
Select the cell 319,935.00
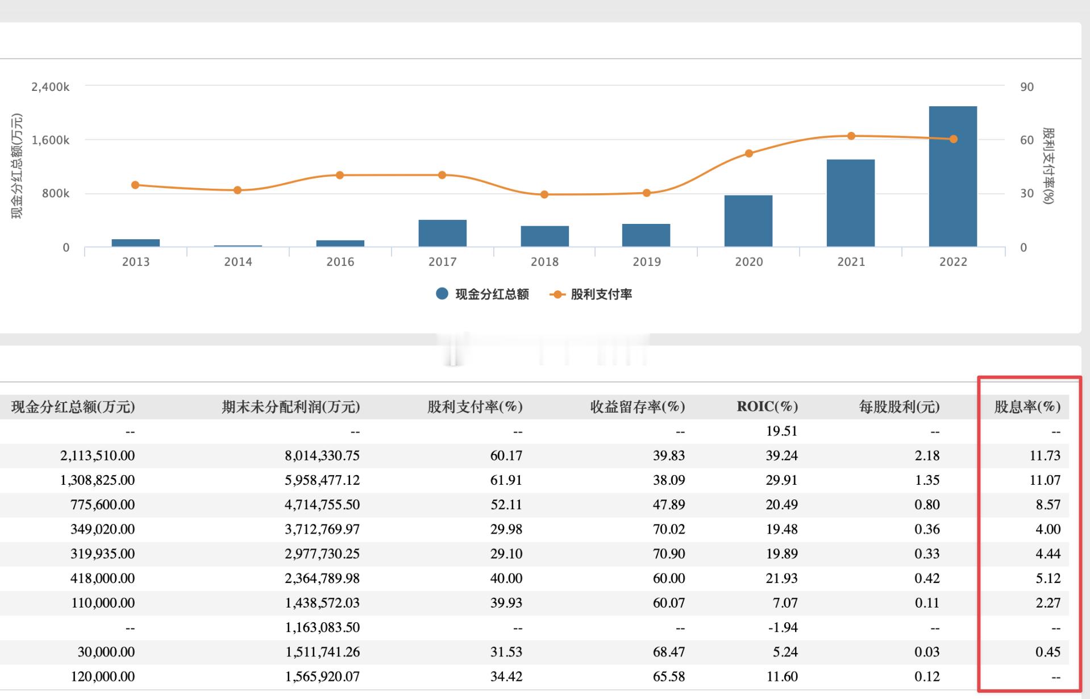pos(103,554)
